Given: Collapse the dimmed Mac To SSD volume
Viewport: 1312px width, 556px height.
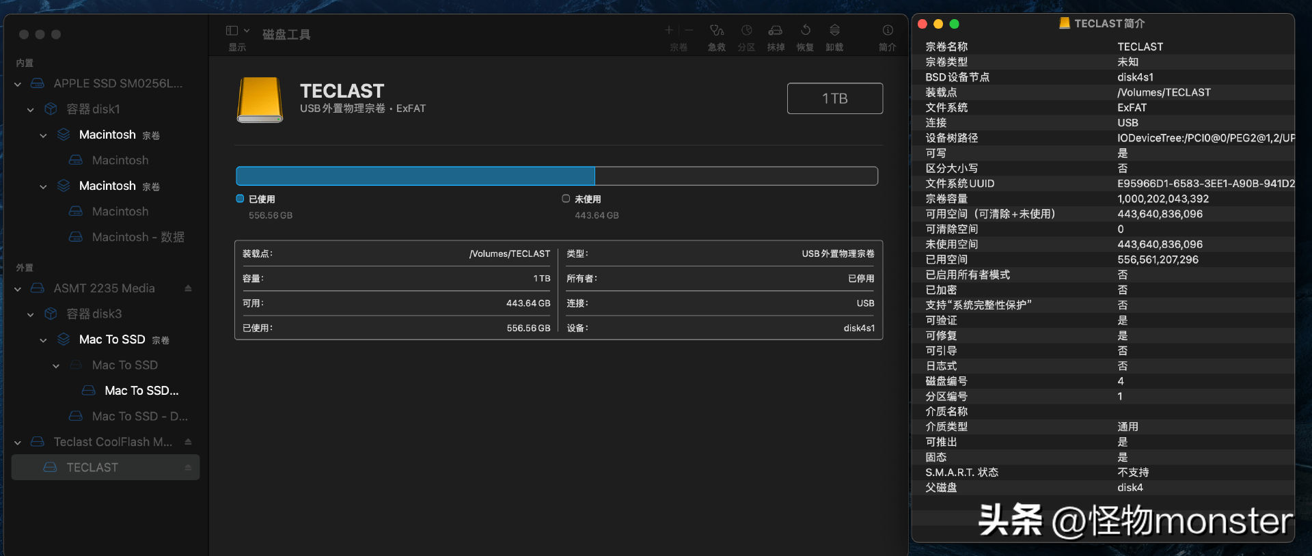Looking at the screenshot, I should pos(56,365).
